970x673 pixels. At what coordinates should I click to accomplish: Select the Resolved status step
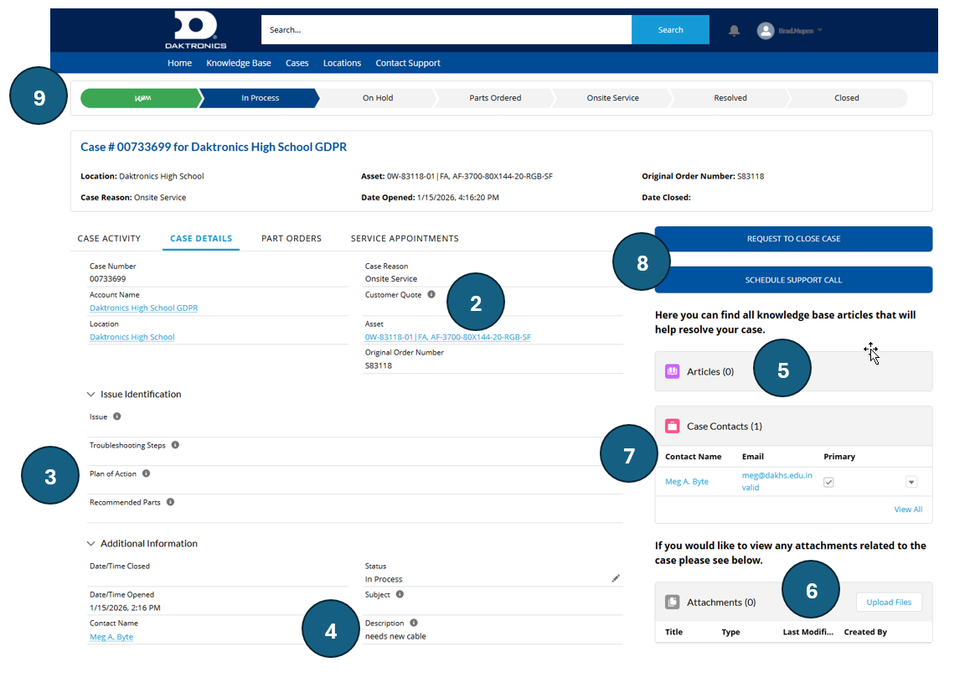tap(730, 98)
